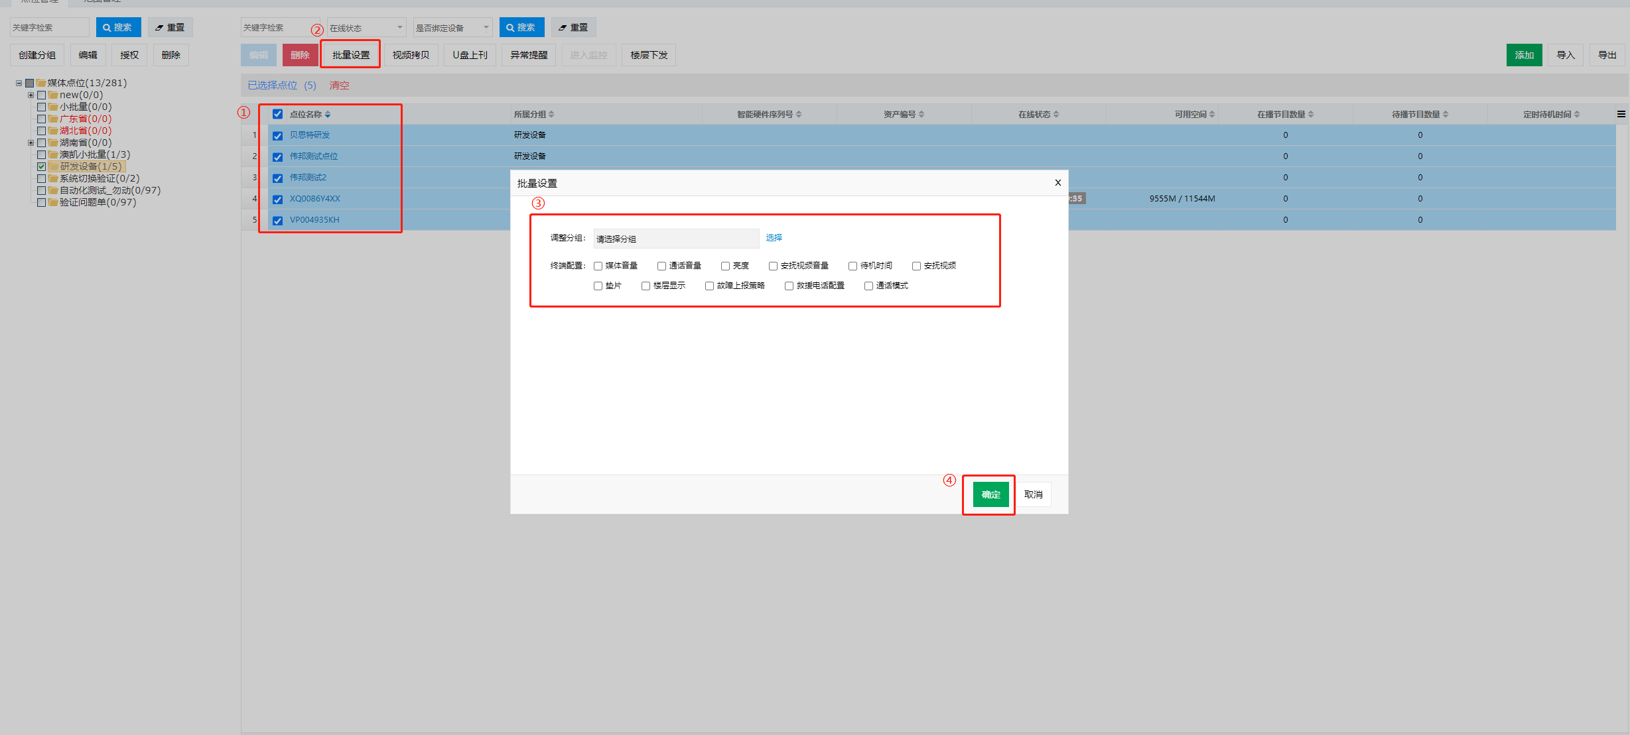Click the 批量设置 toolbar button

pyautogui.click(x=350, y=55)
